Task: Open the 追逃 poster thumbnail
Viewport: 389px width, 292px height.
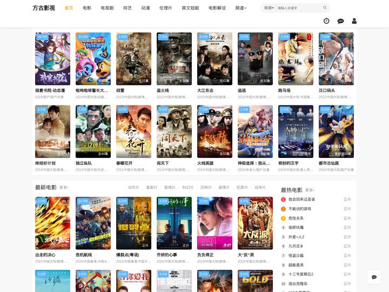Action: click(255, 59)
